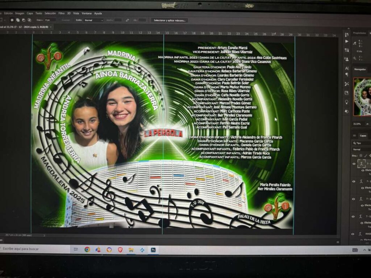The width and height of the screenshot is (371, 278).
Task: Open the Learn lightbulb panel icon
Action: [x=347, y=102]
